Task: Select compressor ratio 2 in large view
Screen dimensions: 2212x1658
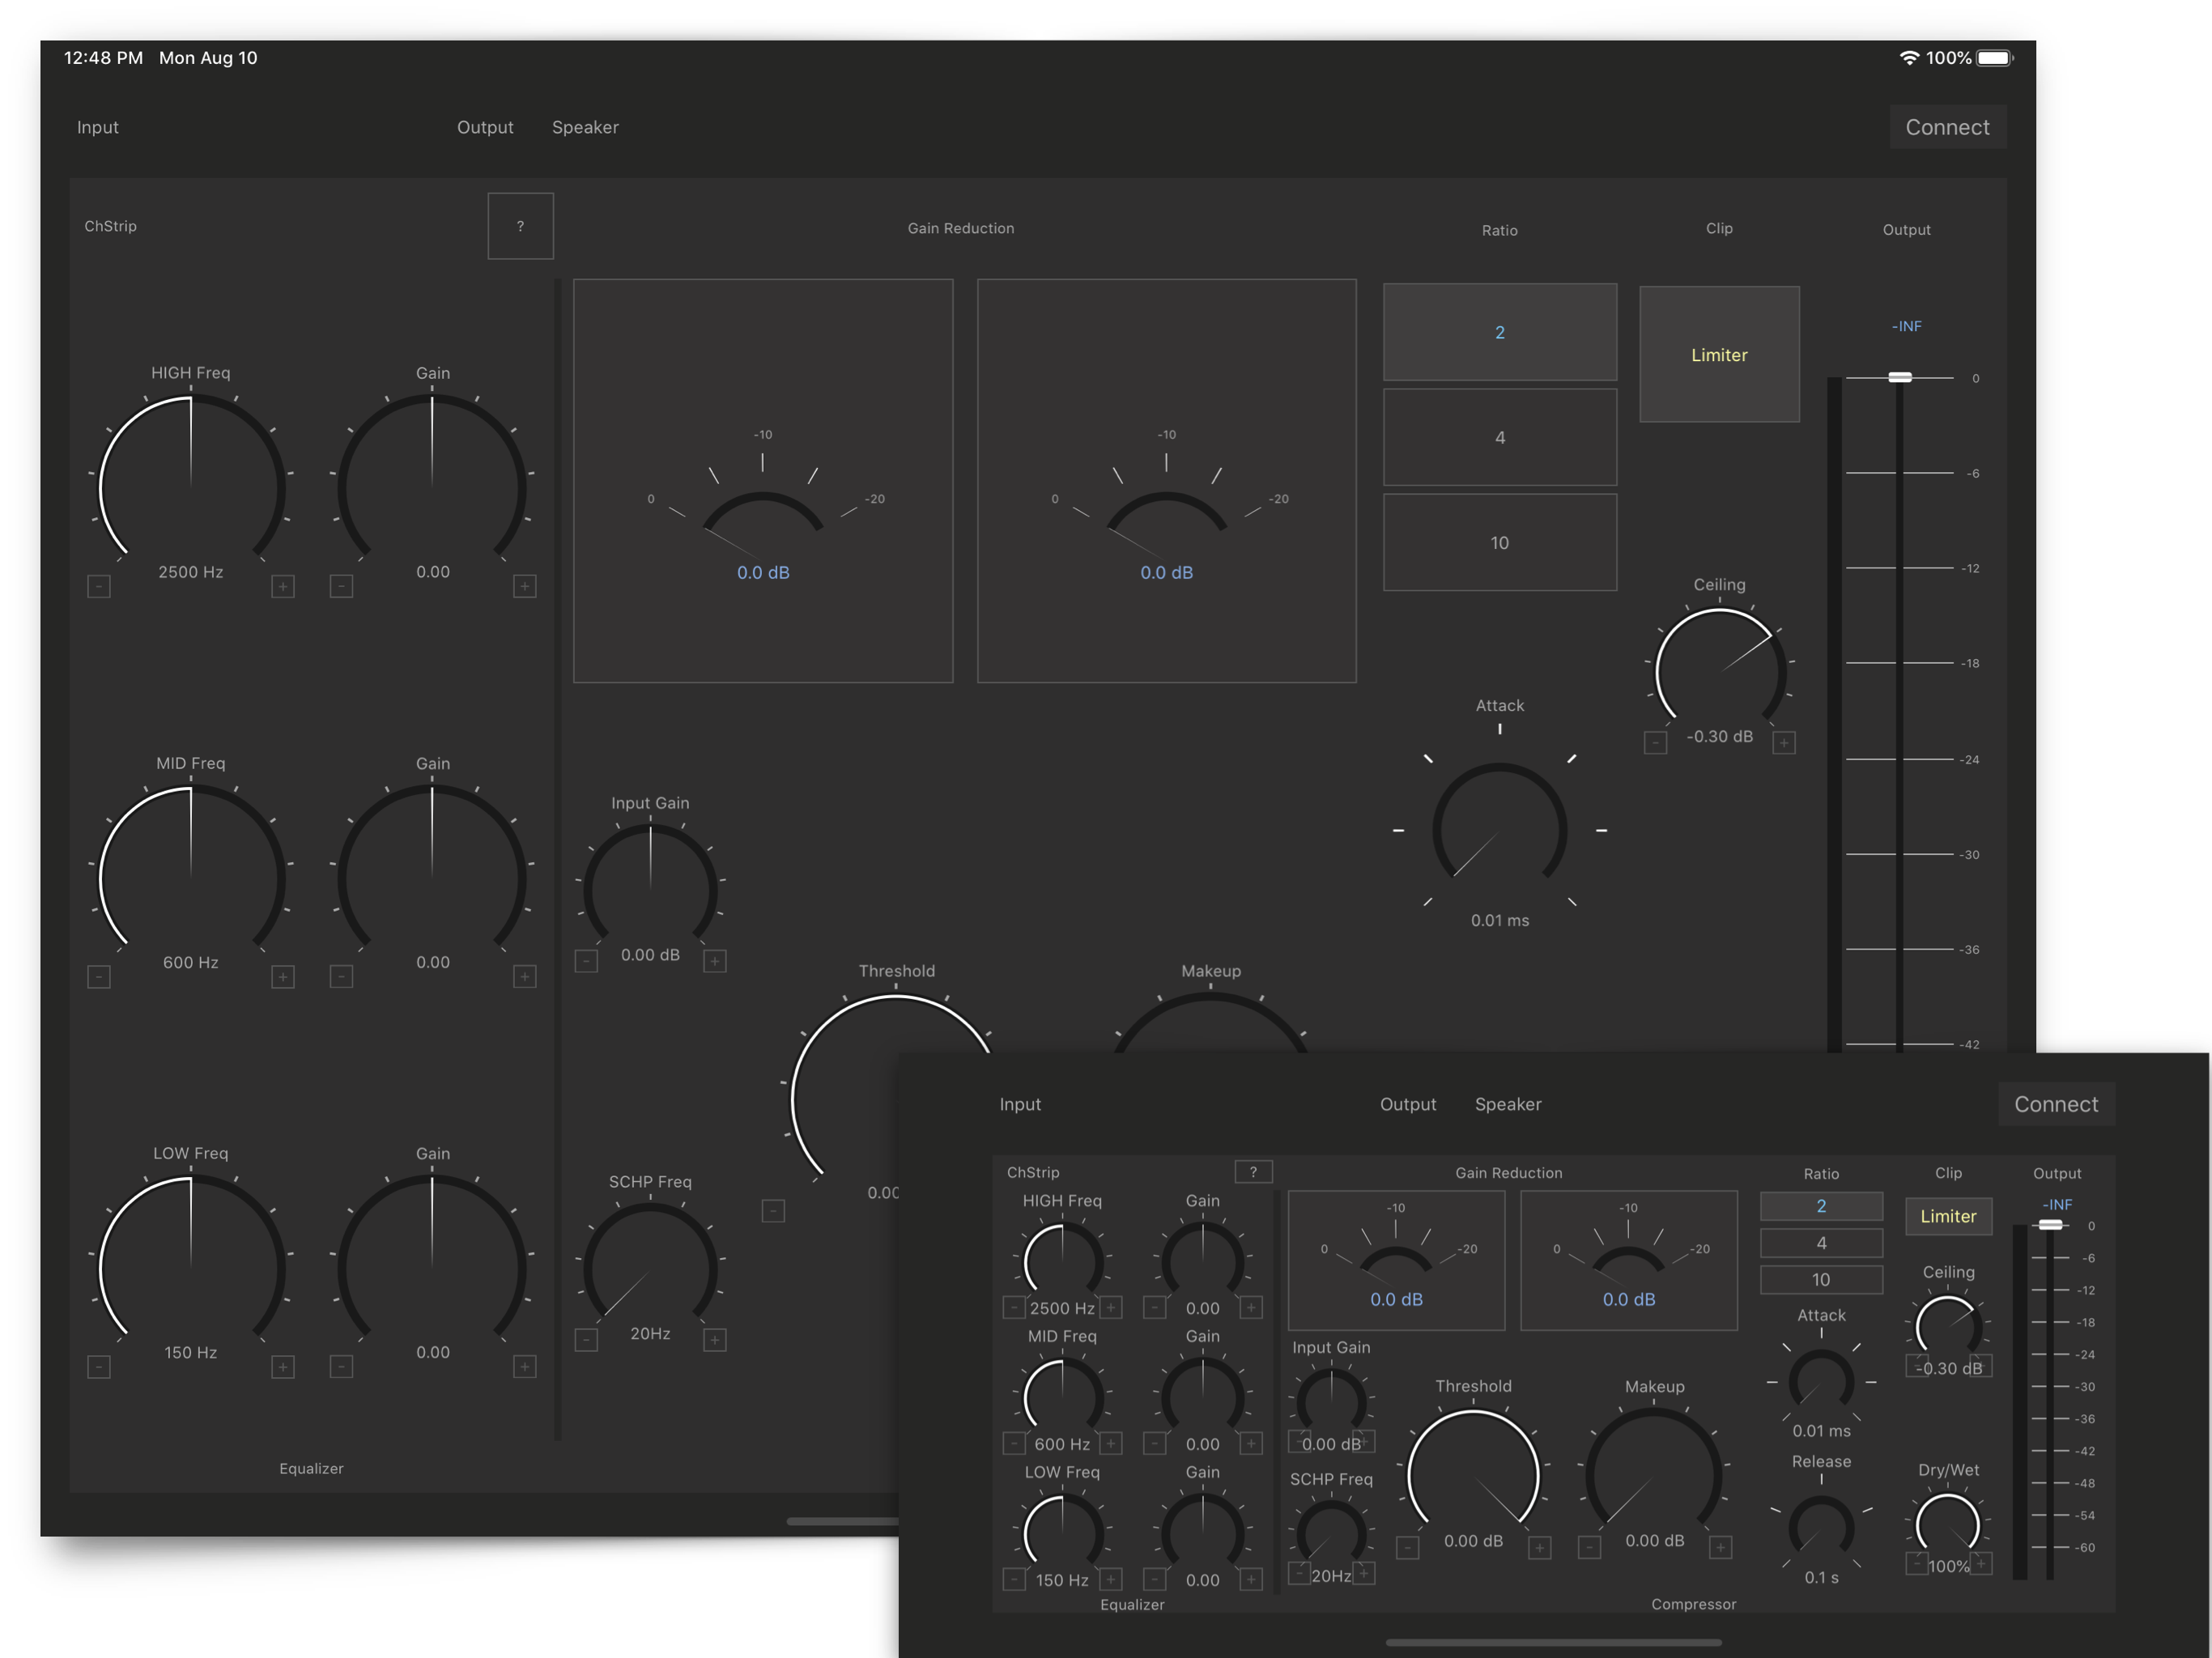Action: pyautogui.click(x=1499, y=332)
